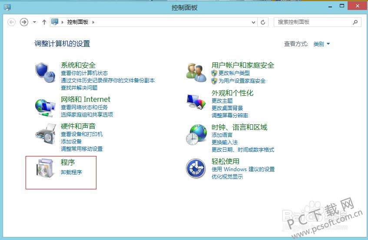Click the Hardware and Sound printer icon
The width and height of the screenshot is (368, 240).
tap(45, 133)
